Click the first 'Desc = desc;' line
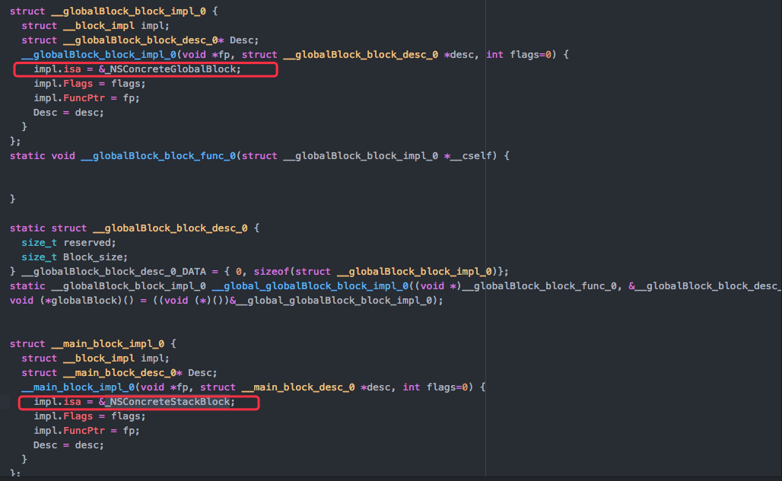Screen dimensions: 782x481 [x=68, y=113]
